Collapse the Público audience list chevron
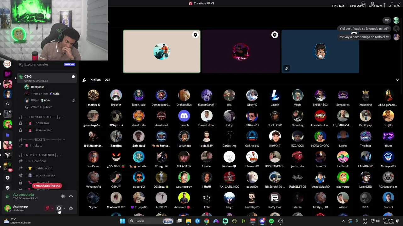This screenshot has height=226, width=403. click(x=397, y=80)
